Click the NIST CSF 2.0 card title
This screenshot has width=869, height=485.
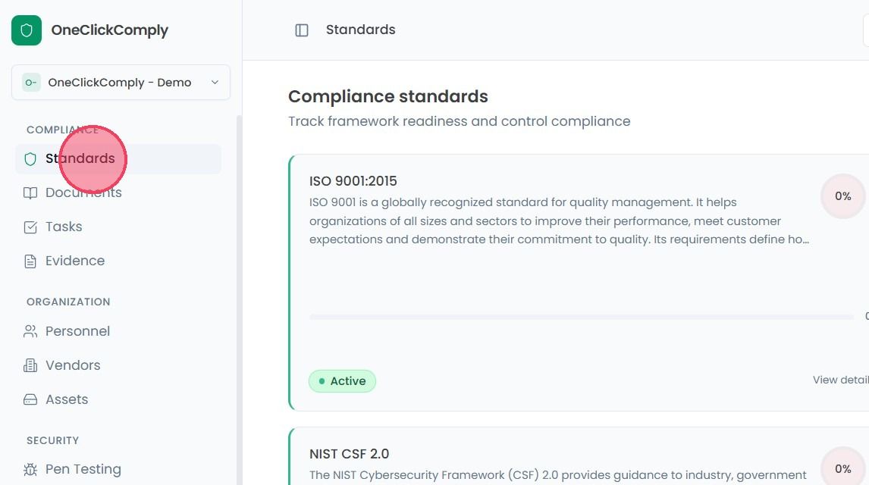pyautogui.click(x=349, y=454)
